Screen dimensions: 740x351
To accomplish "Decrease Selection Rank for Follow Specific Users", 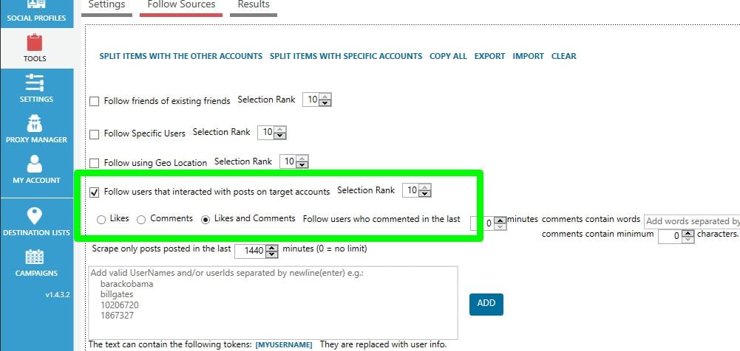I will pyautogui.click(x=280, y=136).
